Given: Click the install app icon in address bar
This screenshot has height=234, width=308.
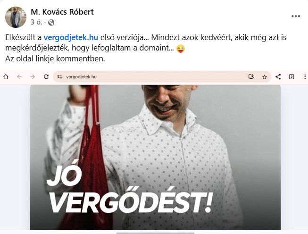Looking at the screenshot, I should pos(251,76).
